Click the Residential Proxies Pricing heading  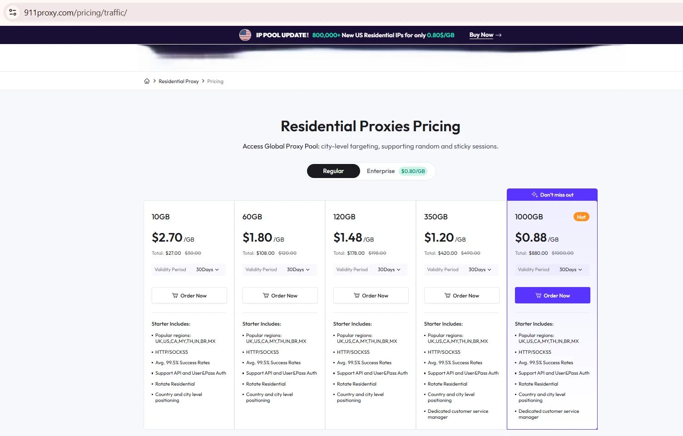click(x=371, y=126)
